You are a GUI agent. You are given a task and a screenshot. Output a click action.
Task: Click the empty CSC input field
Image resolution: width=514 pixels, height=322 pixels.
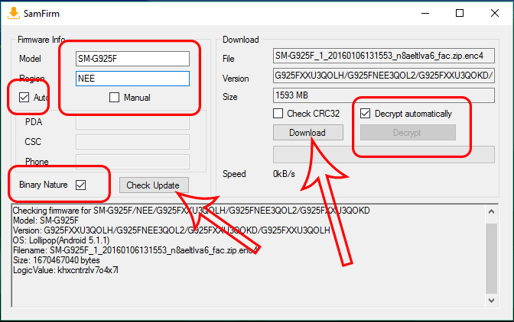click(132, 142)
